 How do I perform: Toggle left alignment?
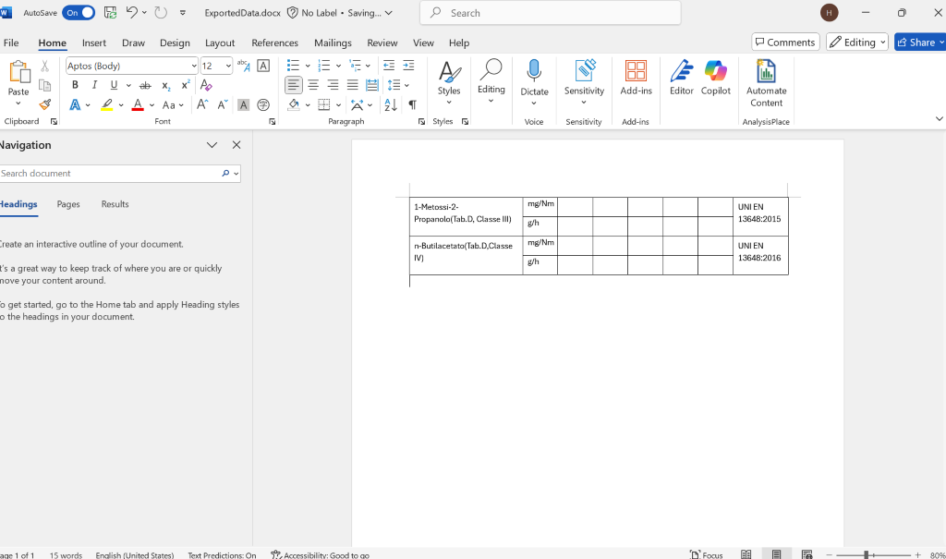point(293,85)
